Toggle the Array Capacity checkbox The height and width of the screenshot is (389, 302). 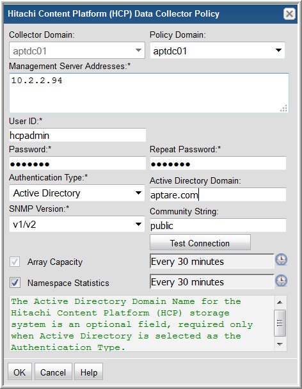point(15,262)
